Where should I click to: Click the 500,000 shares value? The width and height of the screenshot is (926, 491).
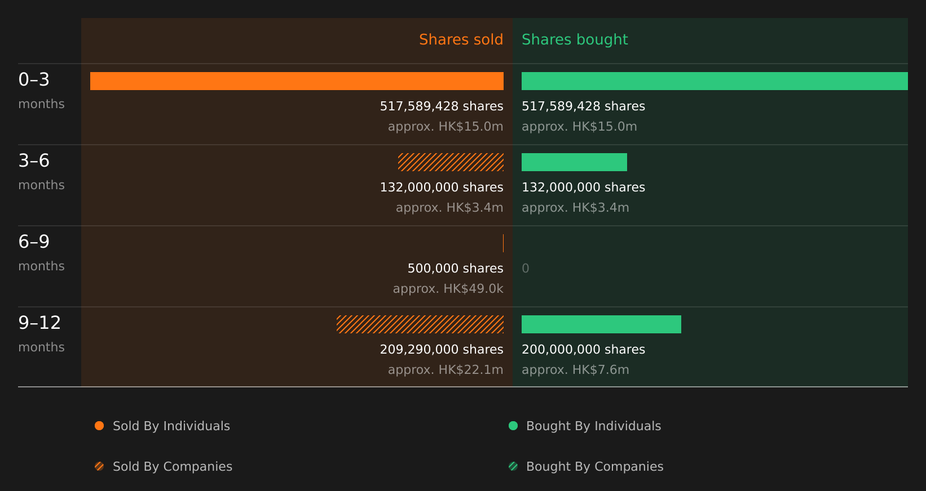click(x=456, y=269)
